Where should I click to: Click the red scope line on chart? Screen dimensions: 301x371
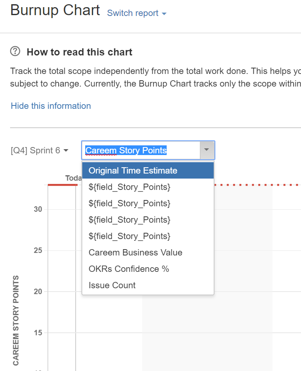click(63, 185)
